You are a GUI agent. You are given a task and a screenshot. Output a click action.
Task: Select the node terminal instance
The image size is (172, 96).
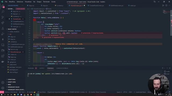click(167, 71)
